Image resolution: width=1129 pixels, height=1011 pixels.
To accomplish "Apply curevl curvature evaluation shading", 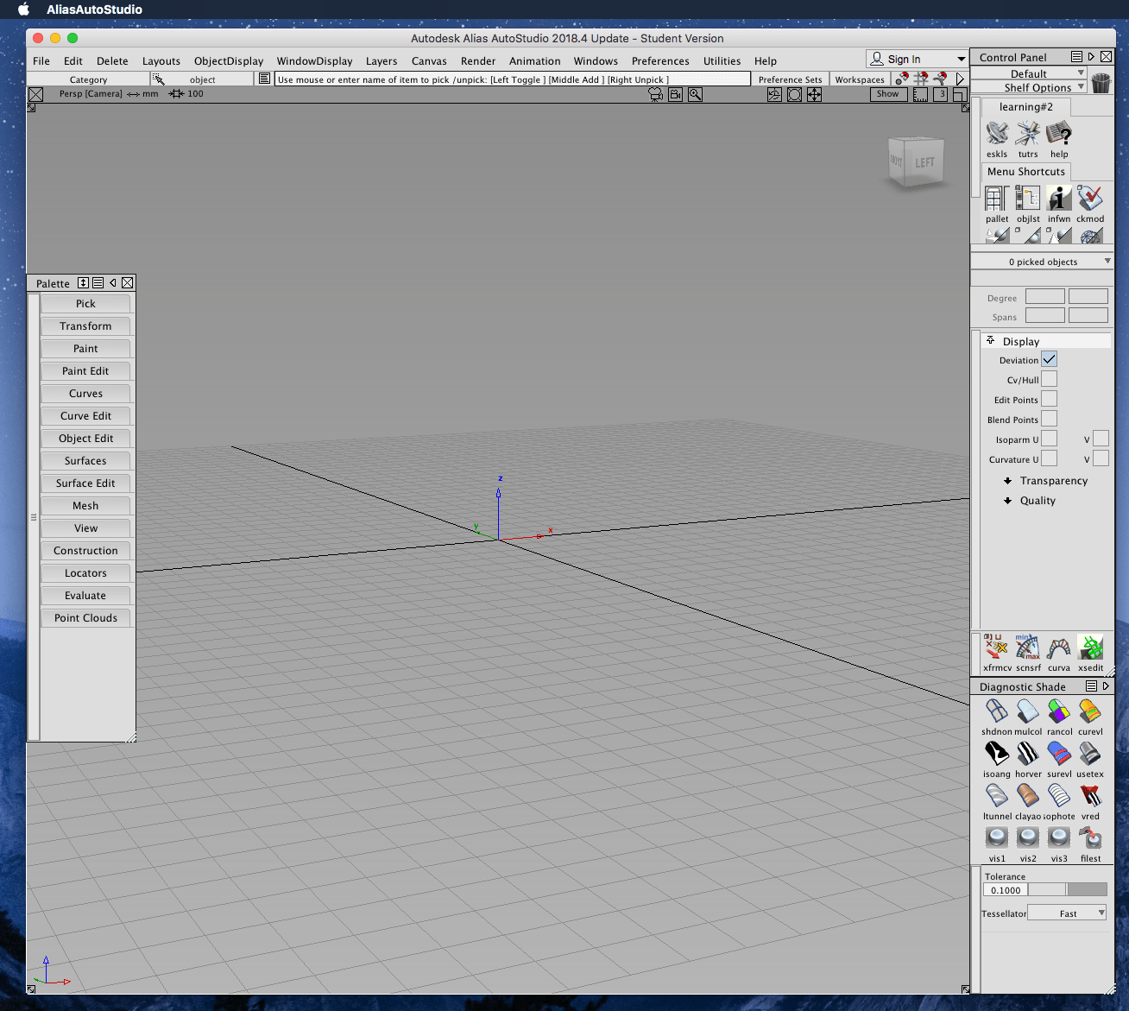I will (1090, 711).
